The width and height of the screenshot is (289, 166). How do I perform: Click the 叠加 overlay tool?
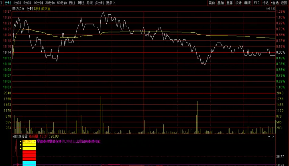click(x=221, y=2)
